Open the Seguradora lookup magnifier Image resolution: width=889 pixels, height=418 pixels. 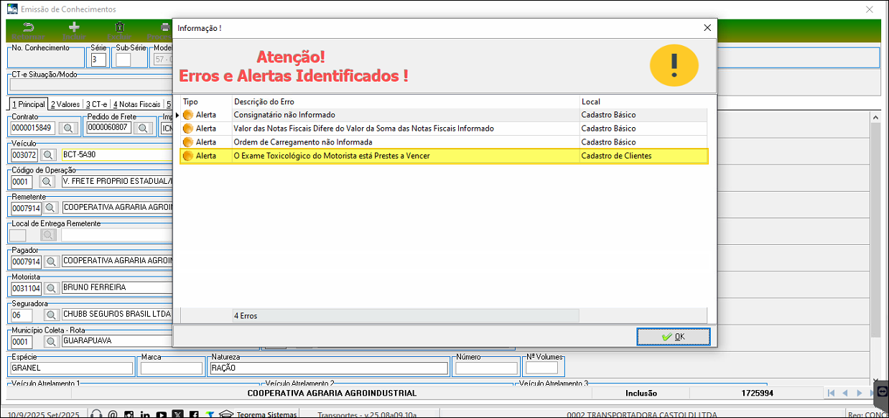(50, 315)
